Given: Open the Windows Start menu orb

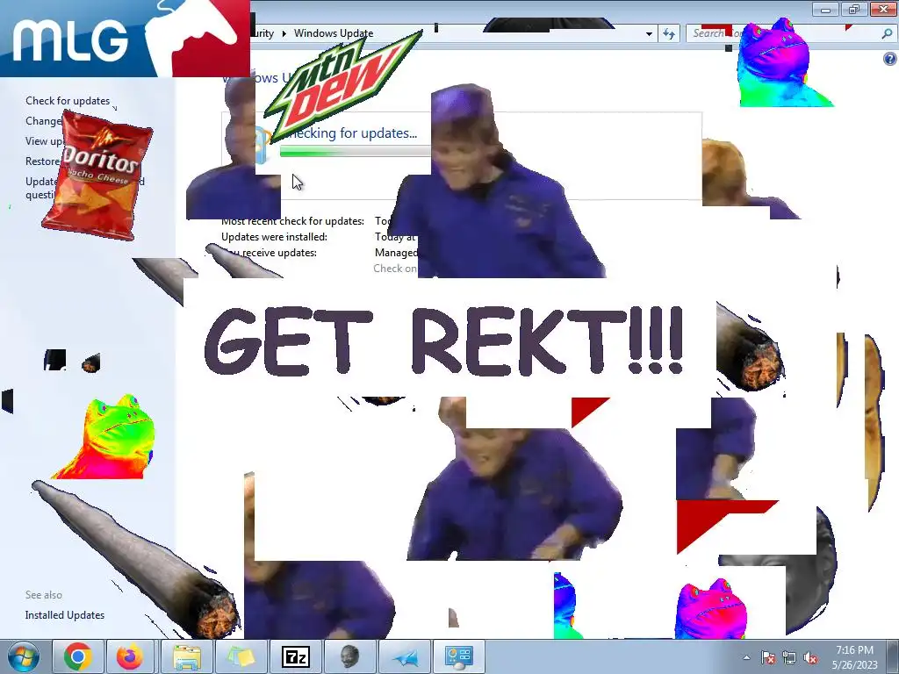Looking at the screenshot, I should click(23, 656).
